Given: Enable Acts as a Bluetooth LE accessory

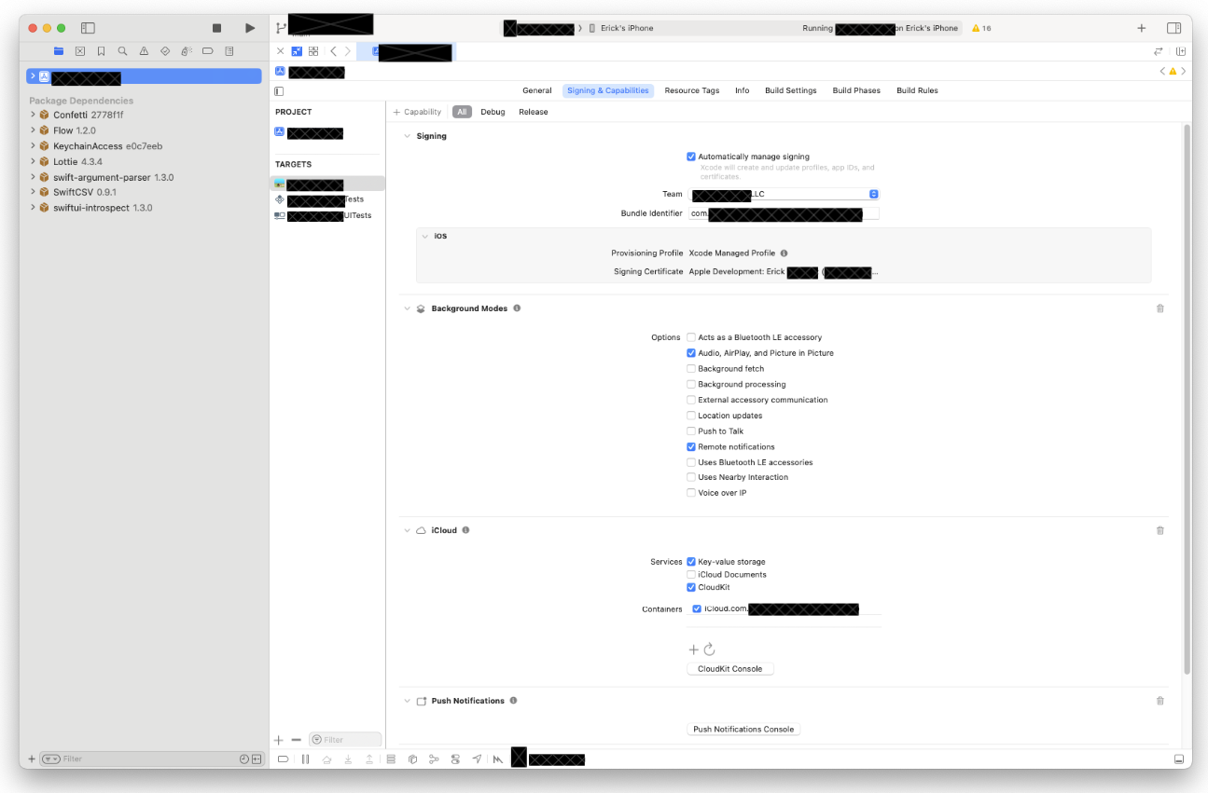Looking at the screenshot, I should pos(691,337).
